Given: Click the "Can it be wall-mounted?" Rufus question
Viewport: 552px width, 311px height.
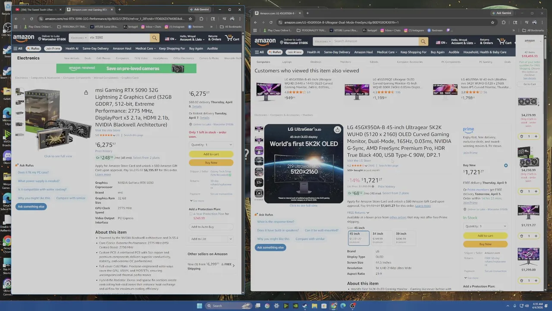Looking at the screenshot, I should click(x=321, y=230).
